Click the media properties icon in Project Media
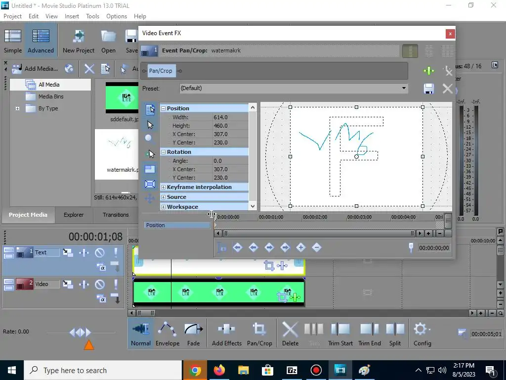 point(106,68)
